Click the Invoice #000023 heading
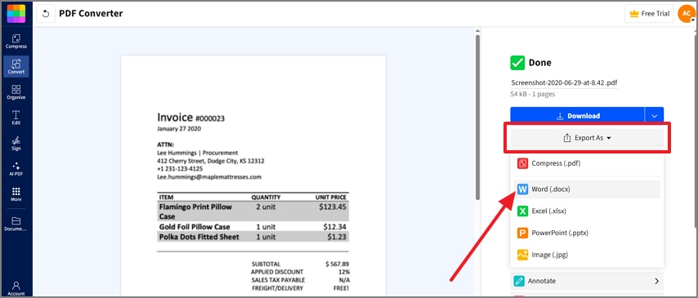 (191, 118)
